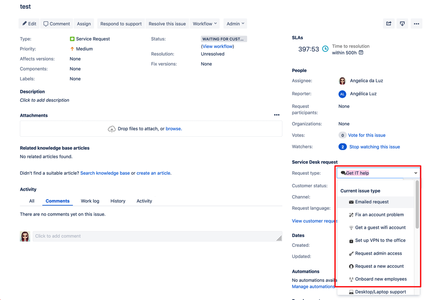Click the user avatar beside comment box
The height and width of the screenshot is (300, 436).
25,236
